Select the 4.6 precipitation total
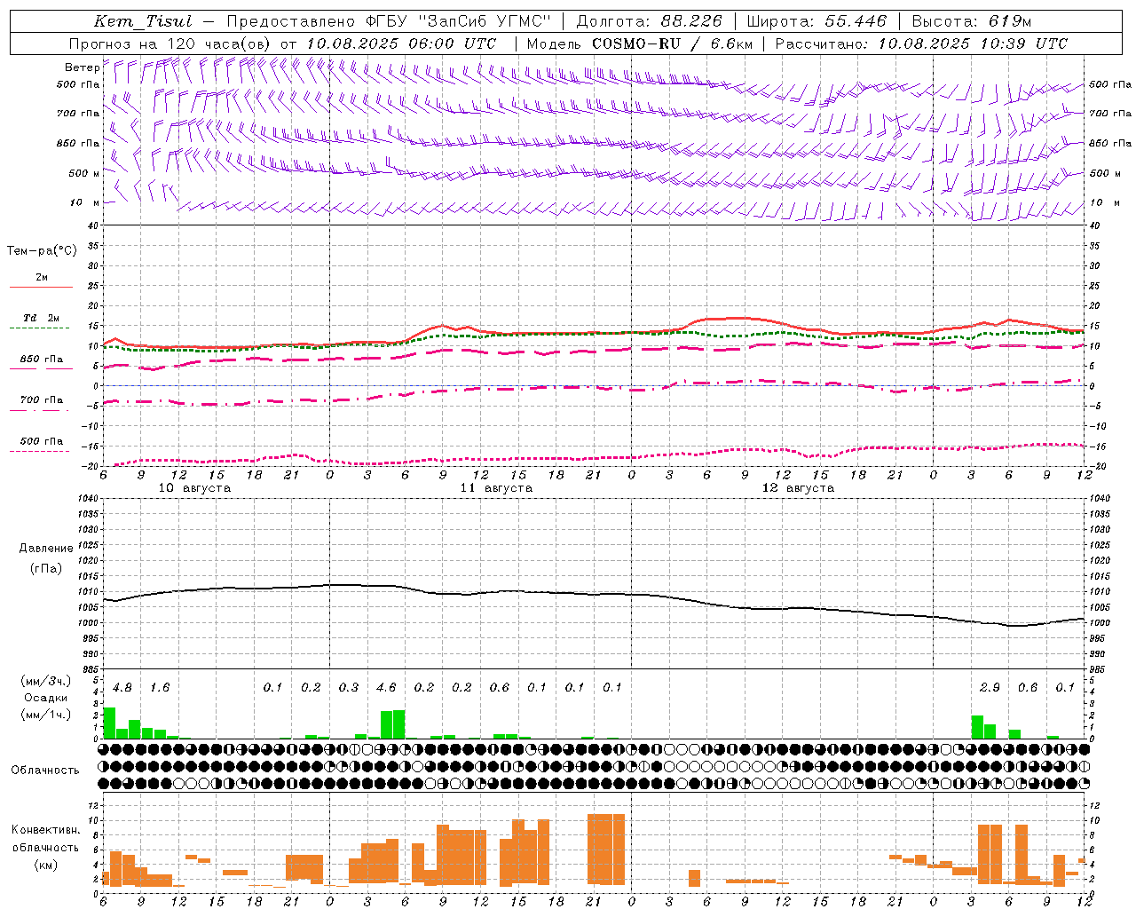Viewport: 1136px width, 909px height. [386, 688]
